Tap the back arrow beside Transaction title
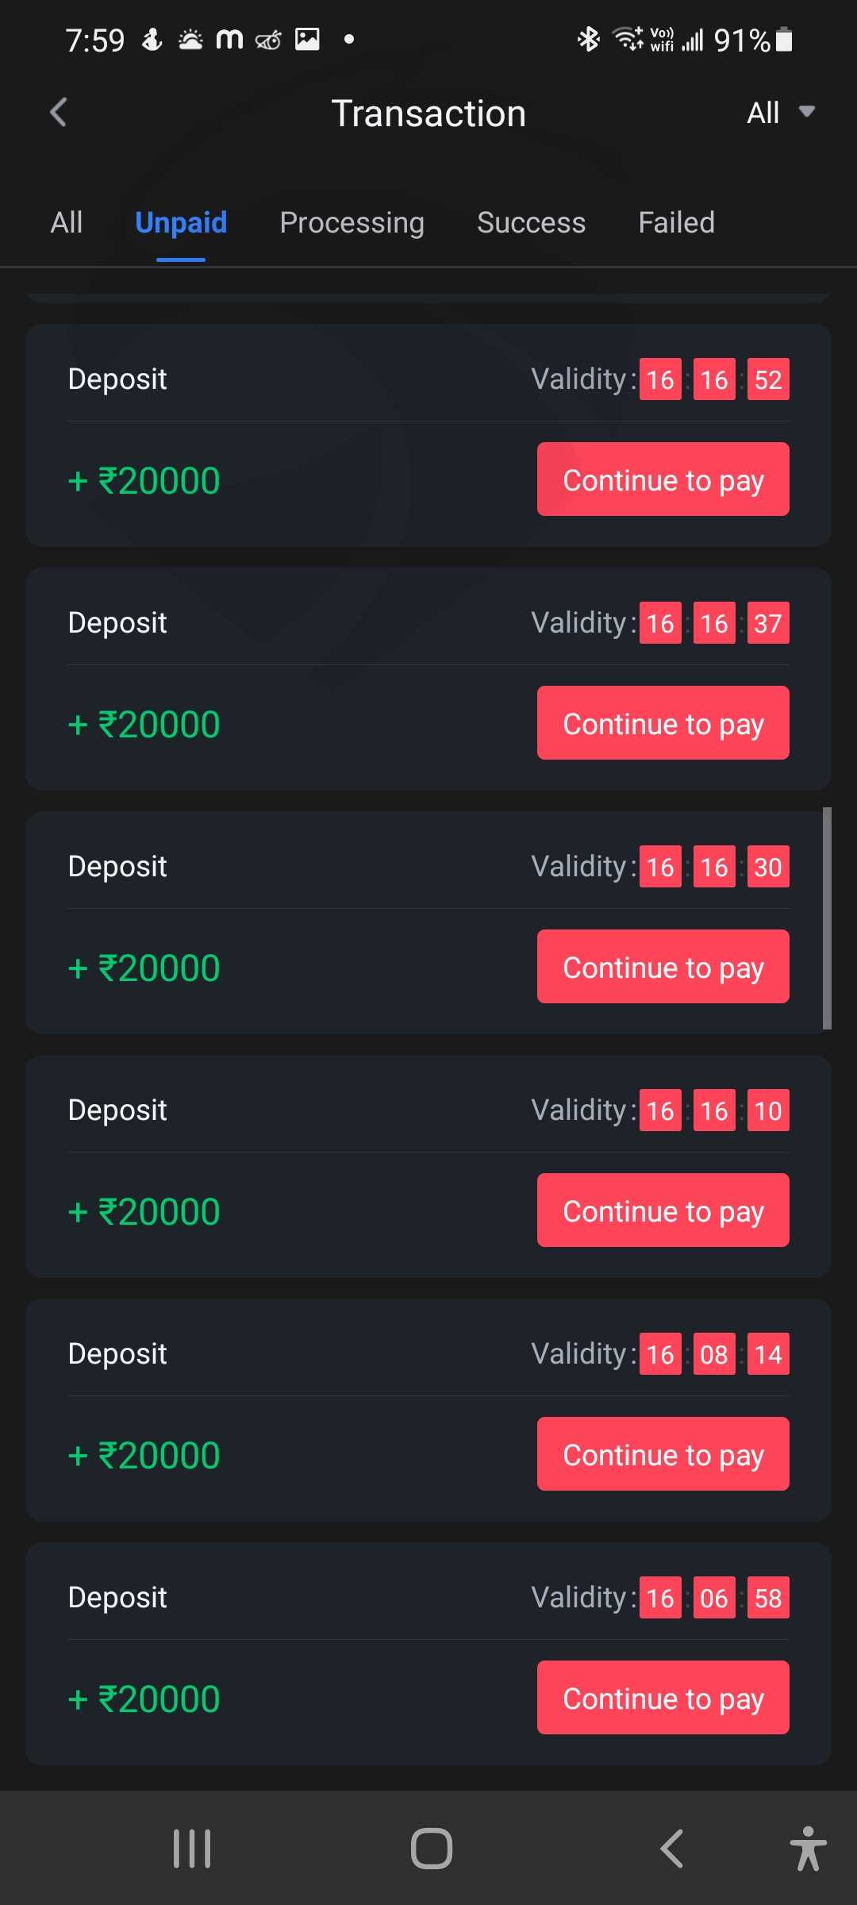Screen dimensions: 857x1905 pyautogui.click(x=59, y=113)
